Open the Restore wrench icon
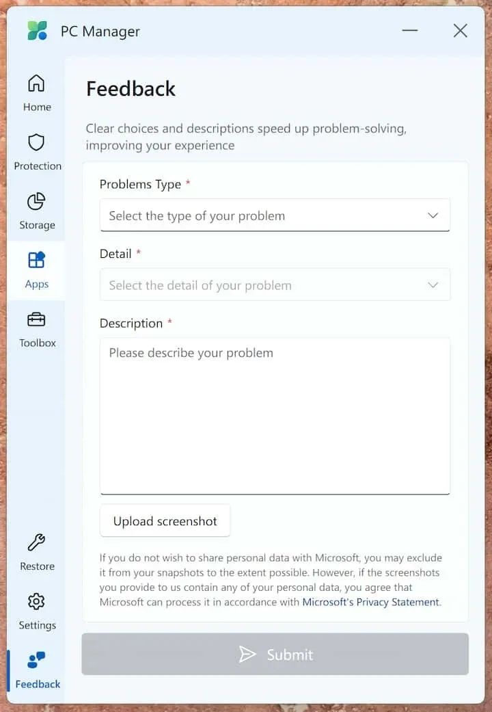492x712 pixels. (x=36, y=542)
